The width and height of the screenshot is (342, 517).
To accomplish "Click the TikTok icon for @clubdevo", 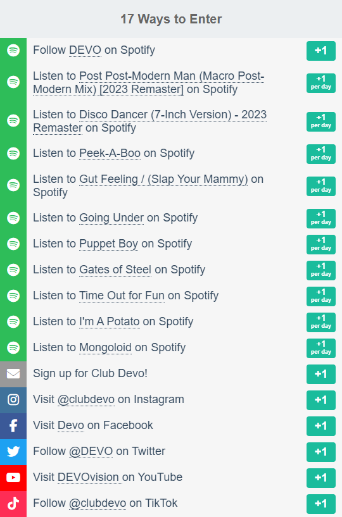I will pyautogui.click(x=13, y=504).
